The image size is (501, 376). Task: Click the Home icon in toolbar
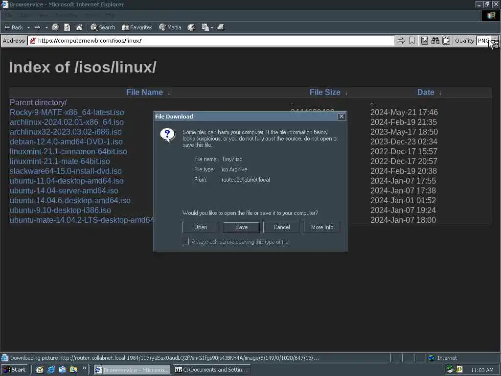79,27
